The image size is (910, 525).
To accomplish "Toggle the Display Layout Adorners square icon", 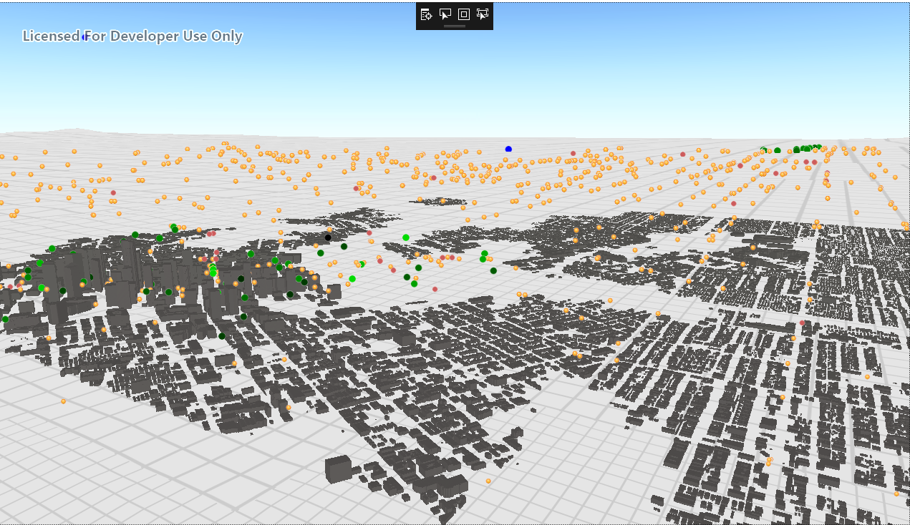I will tap(464, 14).
